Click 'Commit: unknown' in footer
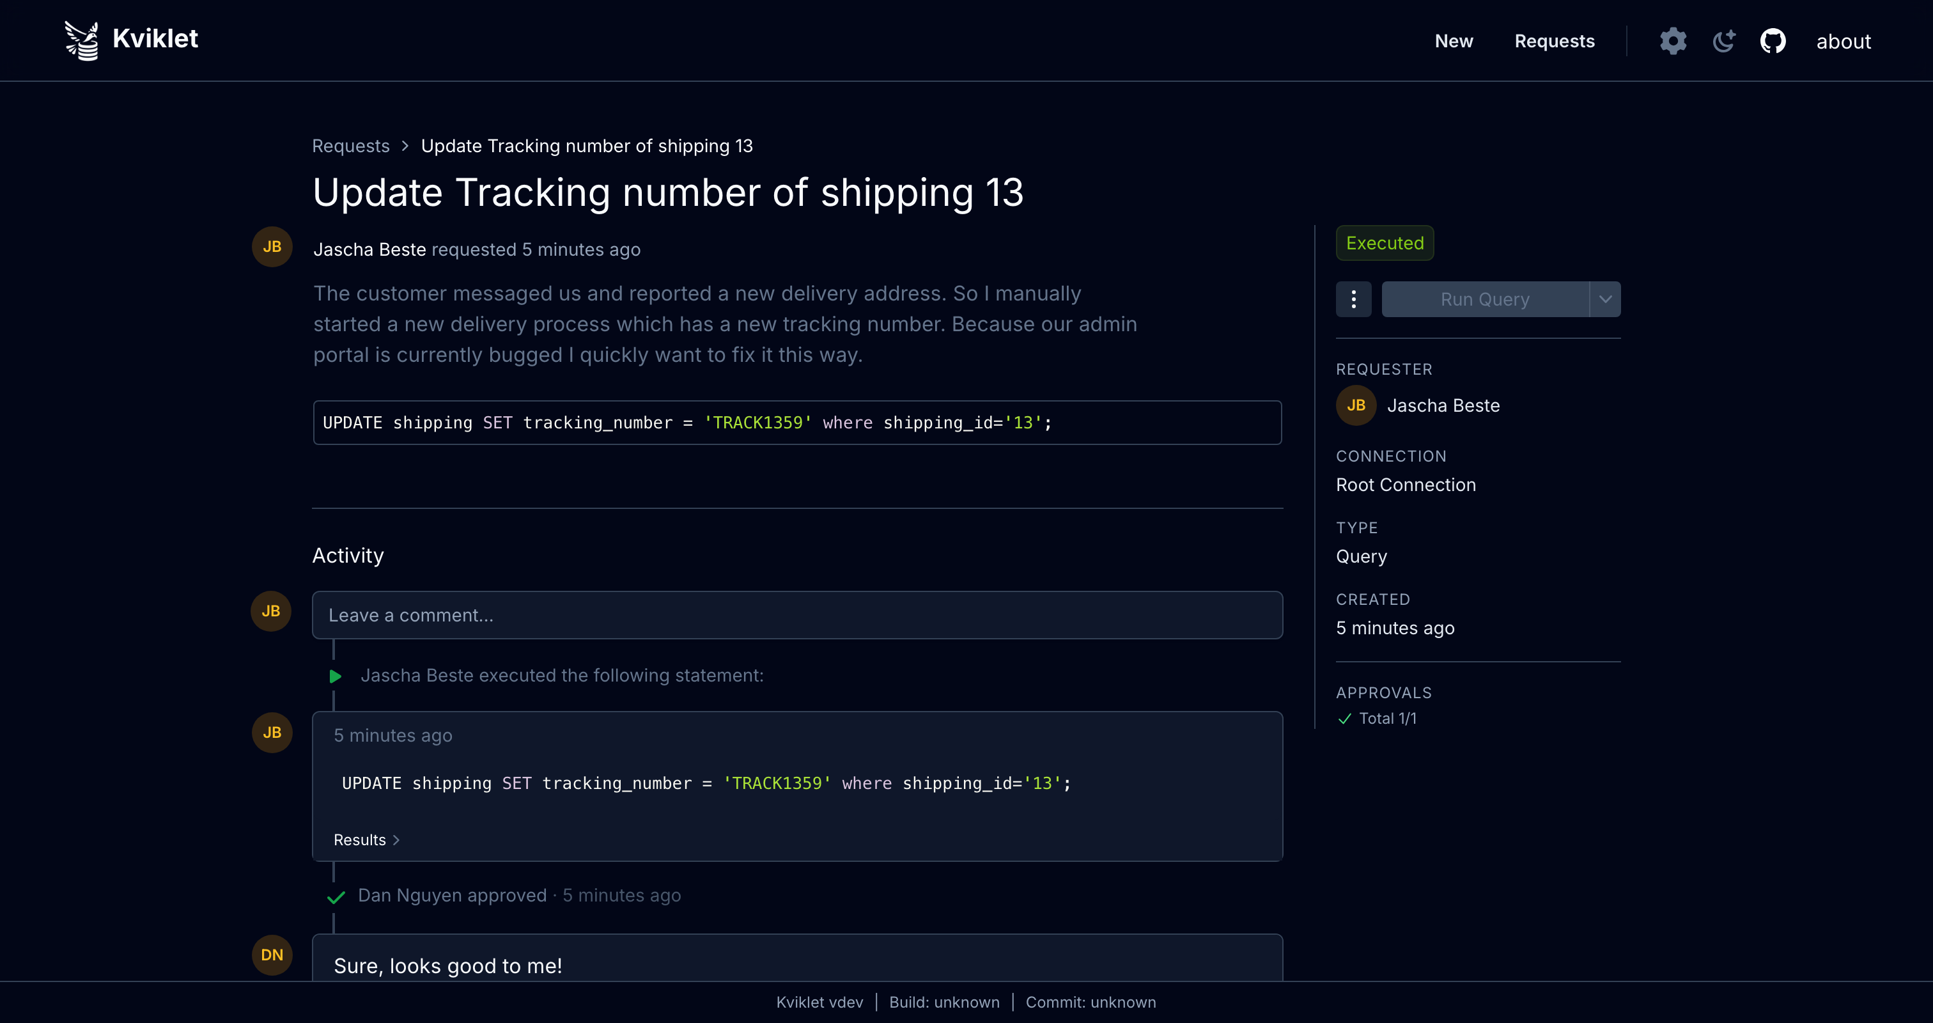1933x1023 pixels. [x=1091, y=1002]
